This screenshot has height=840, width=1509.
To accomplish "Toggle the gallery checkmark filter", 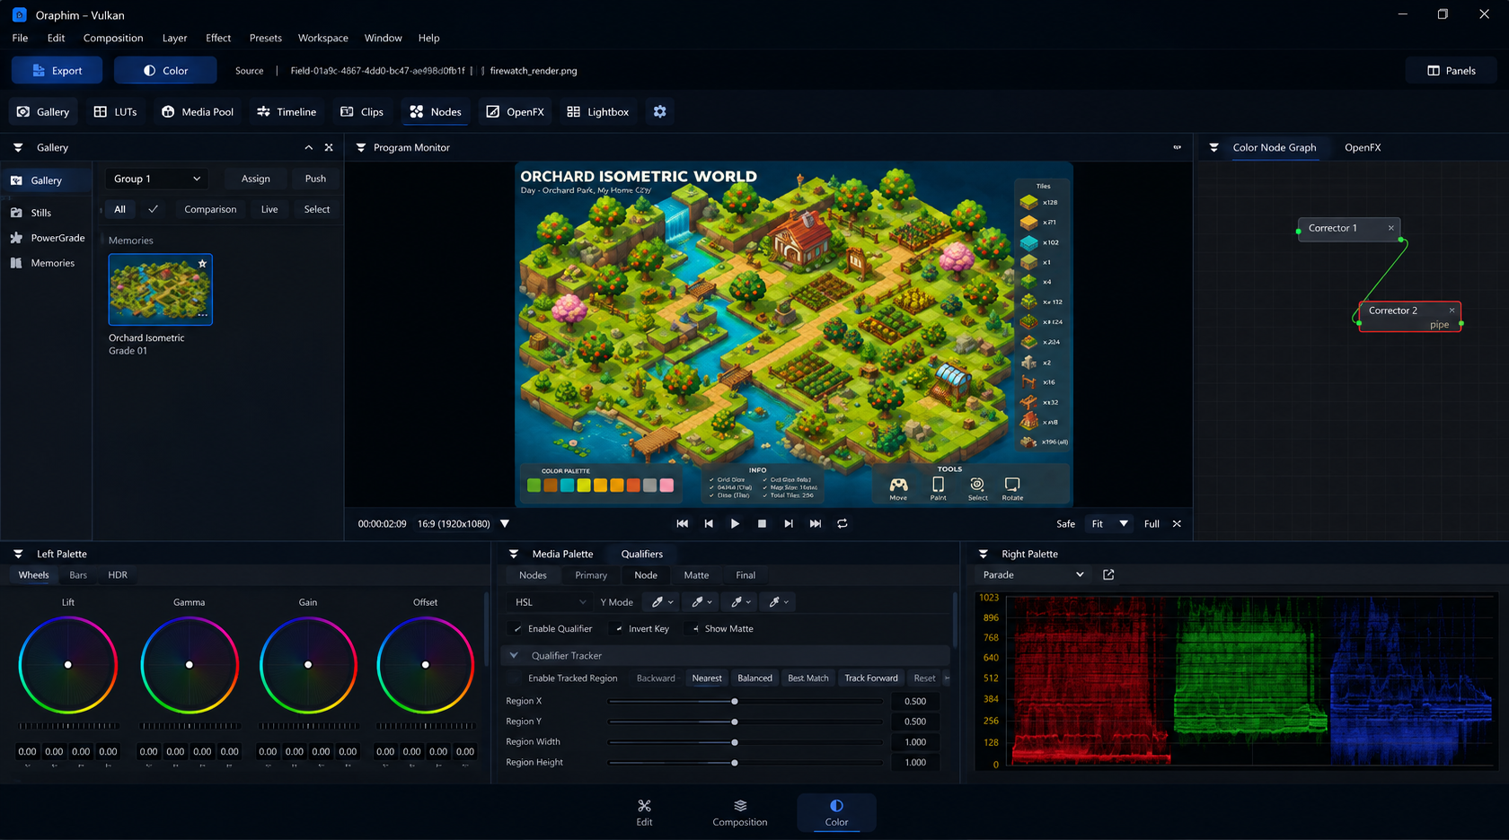I will point(154,209).
